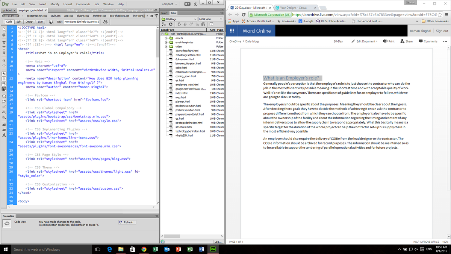Open the Office app launcher grid in Word Online

tap(232, 30)
